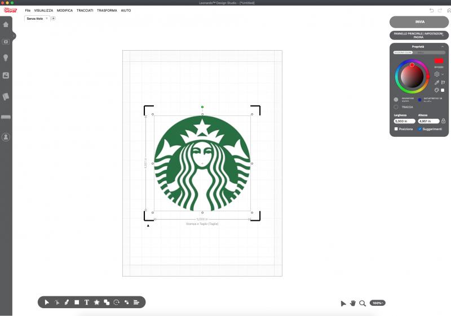
Task: Open the TRACCIATI menu
Action: coord(85,11)
